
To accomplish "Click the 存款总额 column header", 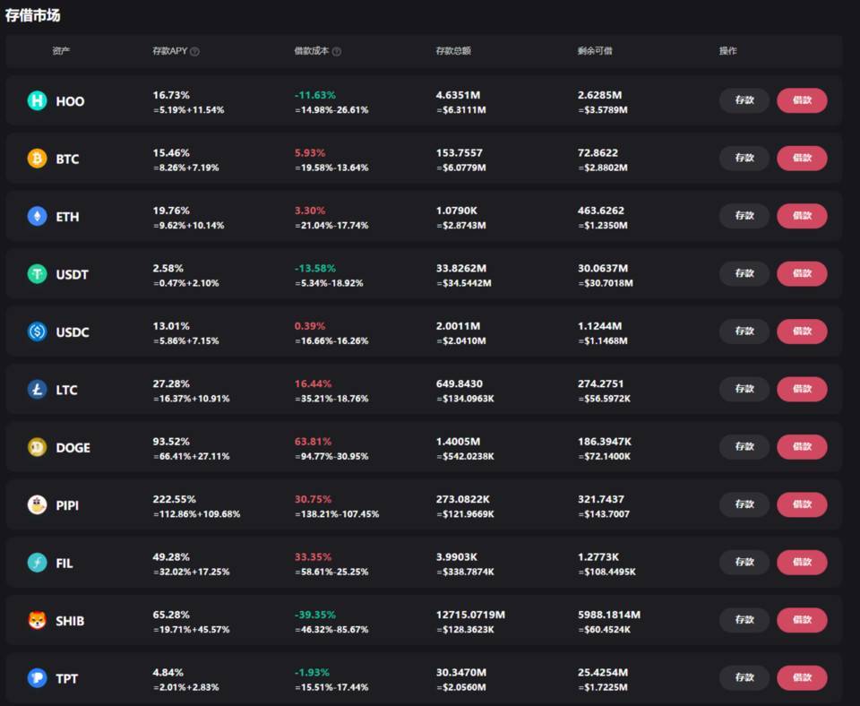I will 453,51.
